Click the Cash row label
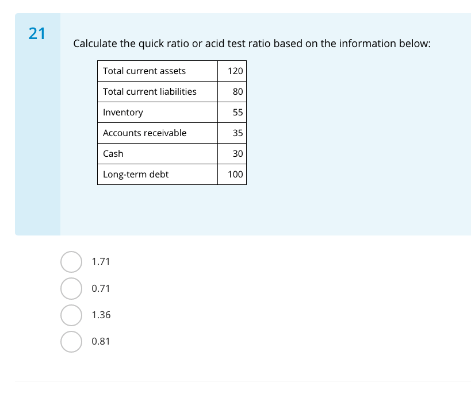This screenshot has width=471, height=394. click(113, 154)
